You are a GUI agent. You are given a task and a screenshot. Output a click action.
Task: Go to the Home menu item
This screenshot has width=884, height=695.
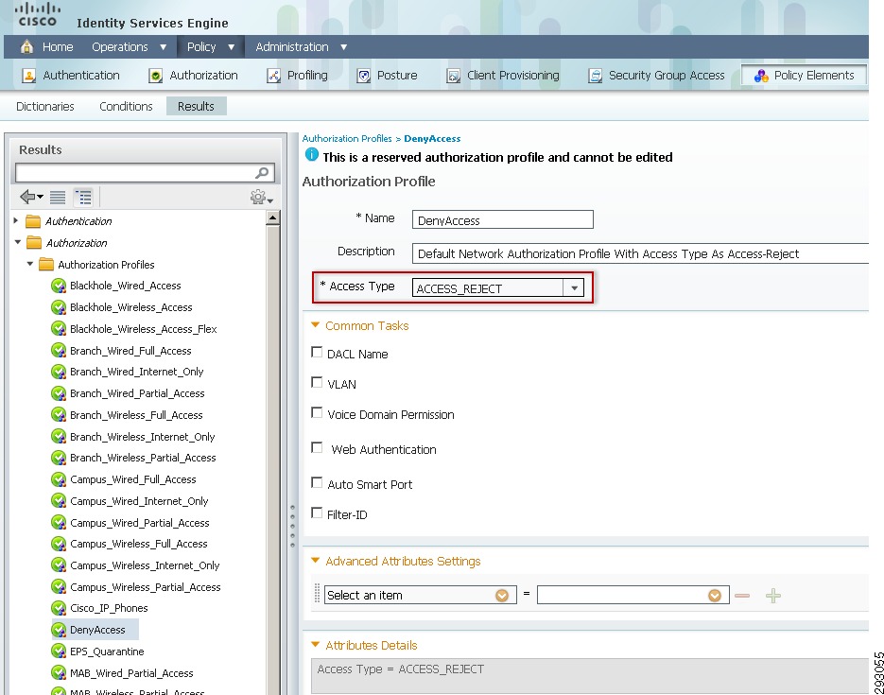[58, 46]
